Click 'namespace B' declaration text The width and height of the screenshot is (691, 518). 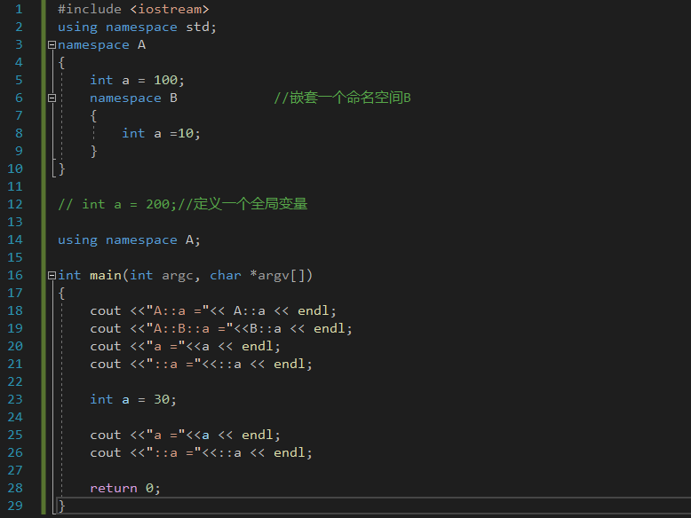(x=133, y=98)
